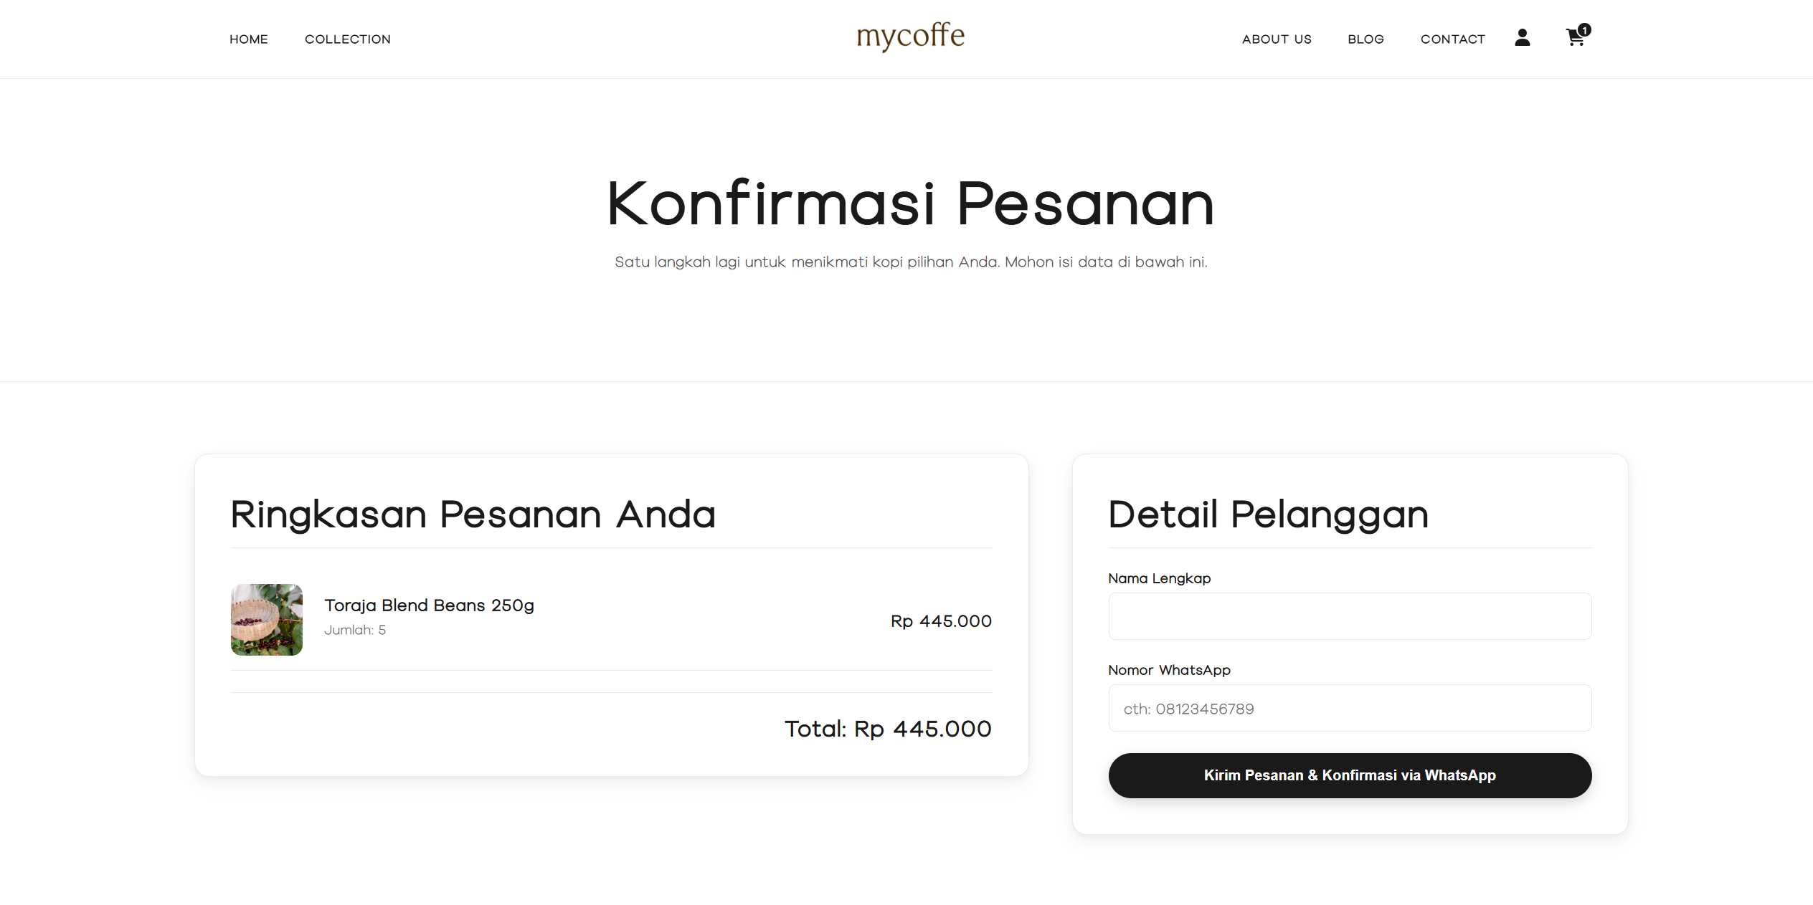The image size is (1813, 905).
Task: Open the shopping cart icon
Action: [1576, 37]
